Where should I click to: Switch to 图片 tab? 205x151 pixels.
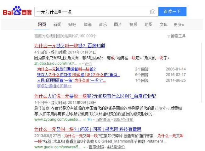coord(118,25)
